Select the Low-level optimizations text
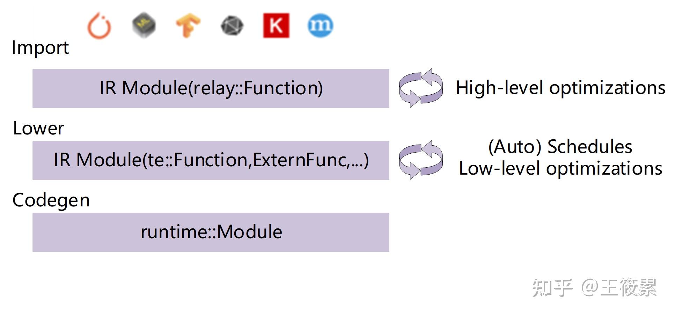 pos(560,169)
